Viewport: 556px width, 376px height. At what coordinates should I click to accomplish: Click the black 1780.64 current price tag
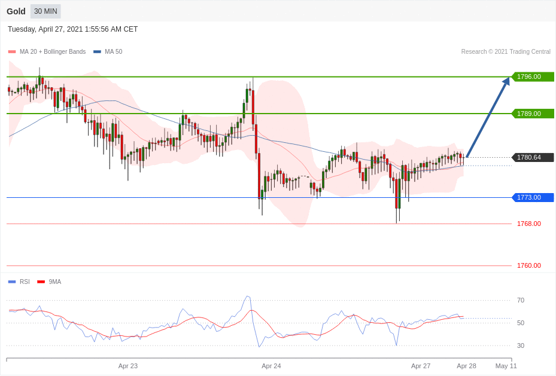point(532,157)
